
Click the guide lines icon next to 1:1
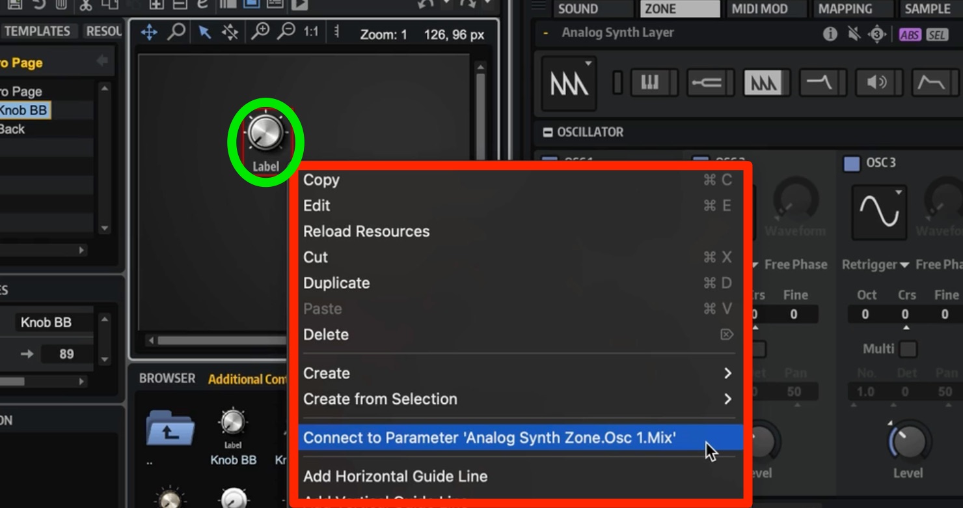click(x=336, y=32)
